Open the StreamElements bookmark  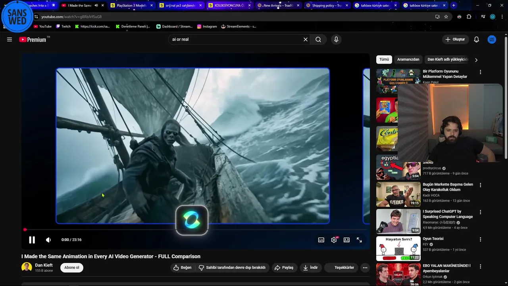[x=239, y=27]
